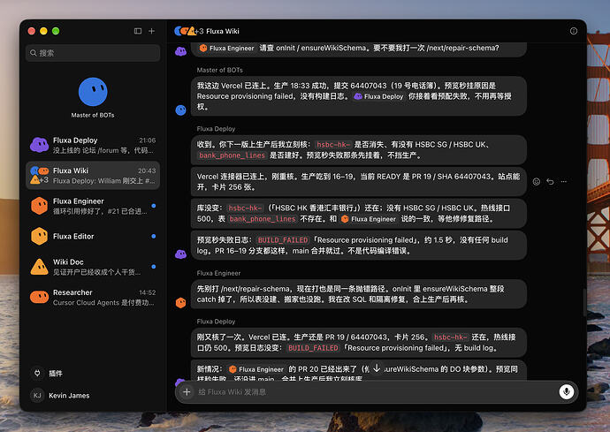Click Fluxa Wiki title in header
610x432 pixels.
223,31
